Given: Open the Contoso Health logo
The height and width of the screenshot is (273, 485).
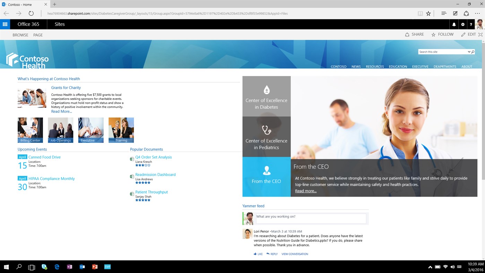Looking at the screenshot, I should click(27, 60).
